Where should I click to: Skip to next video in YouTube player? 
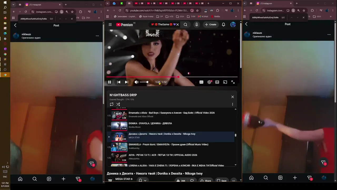[x=127, y=82]
